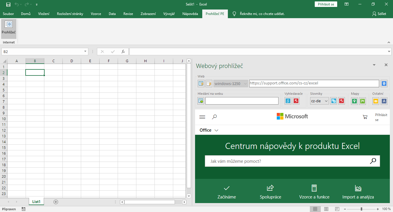Add a new sheet with plus icon

pos(56,202)
